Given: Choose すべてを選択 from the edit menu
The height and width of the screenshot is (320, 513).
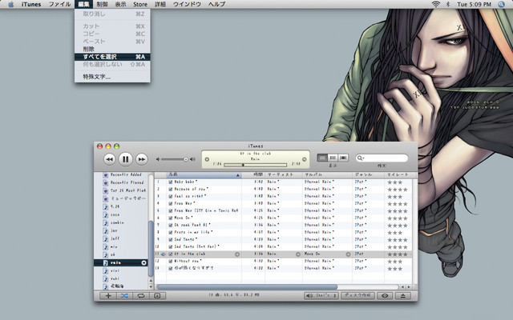Looking at the screenshot, I should pos(112,57).
